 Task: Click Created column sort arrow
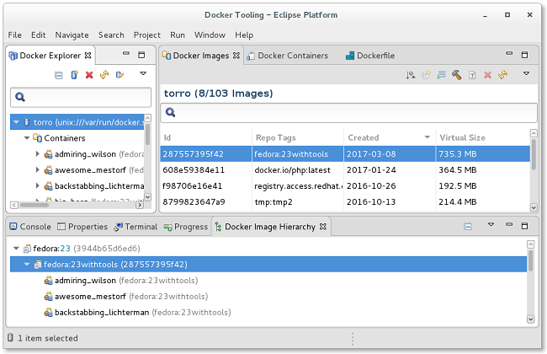pyautogui.click(x=427, y=137)
